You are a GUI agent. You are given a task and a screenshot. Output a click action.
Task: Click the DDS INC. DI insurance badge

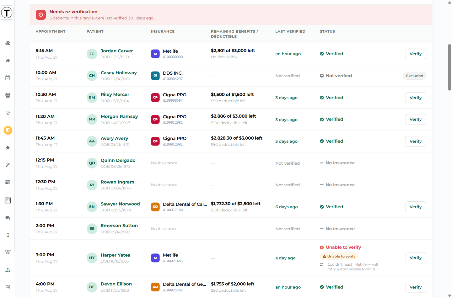155,76
